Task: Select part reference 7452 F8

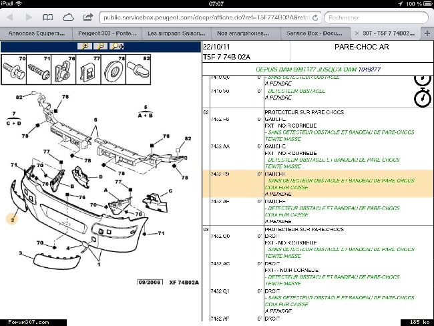Action: click(220, 119)
